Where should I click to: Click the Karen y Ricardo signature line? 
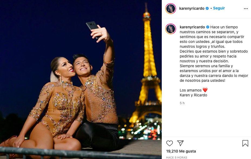[193, 95]
